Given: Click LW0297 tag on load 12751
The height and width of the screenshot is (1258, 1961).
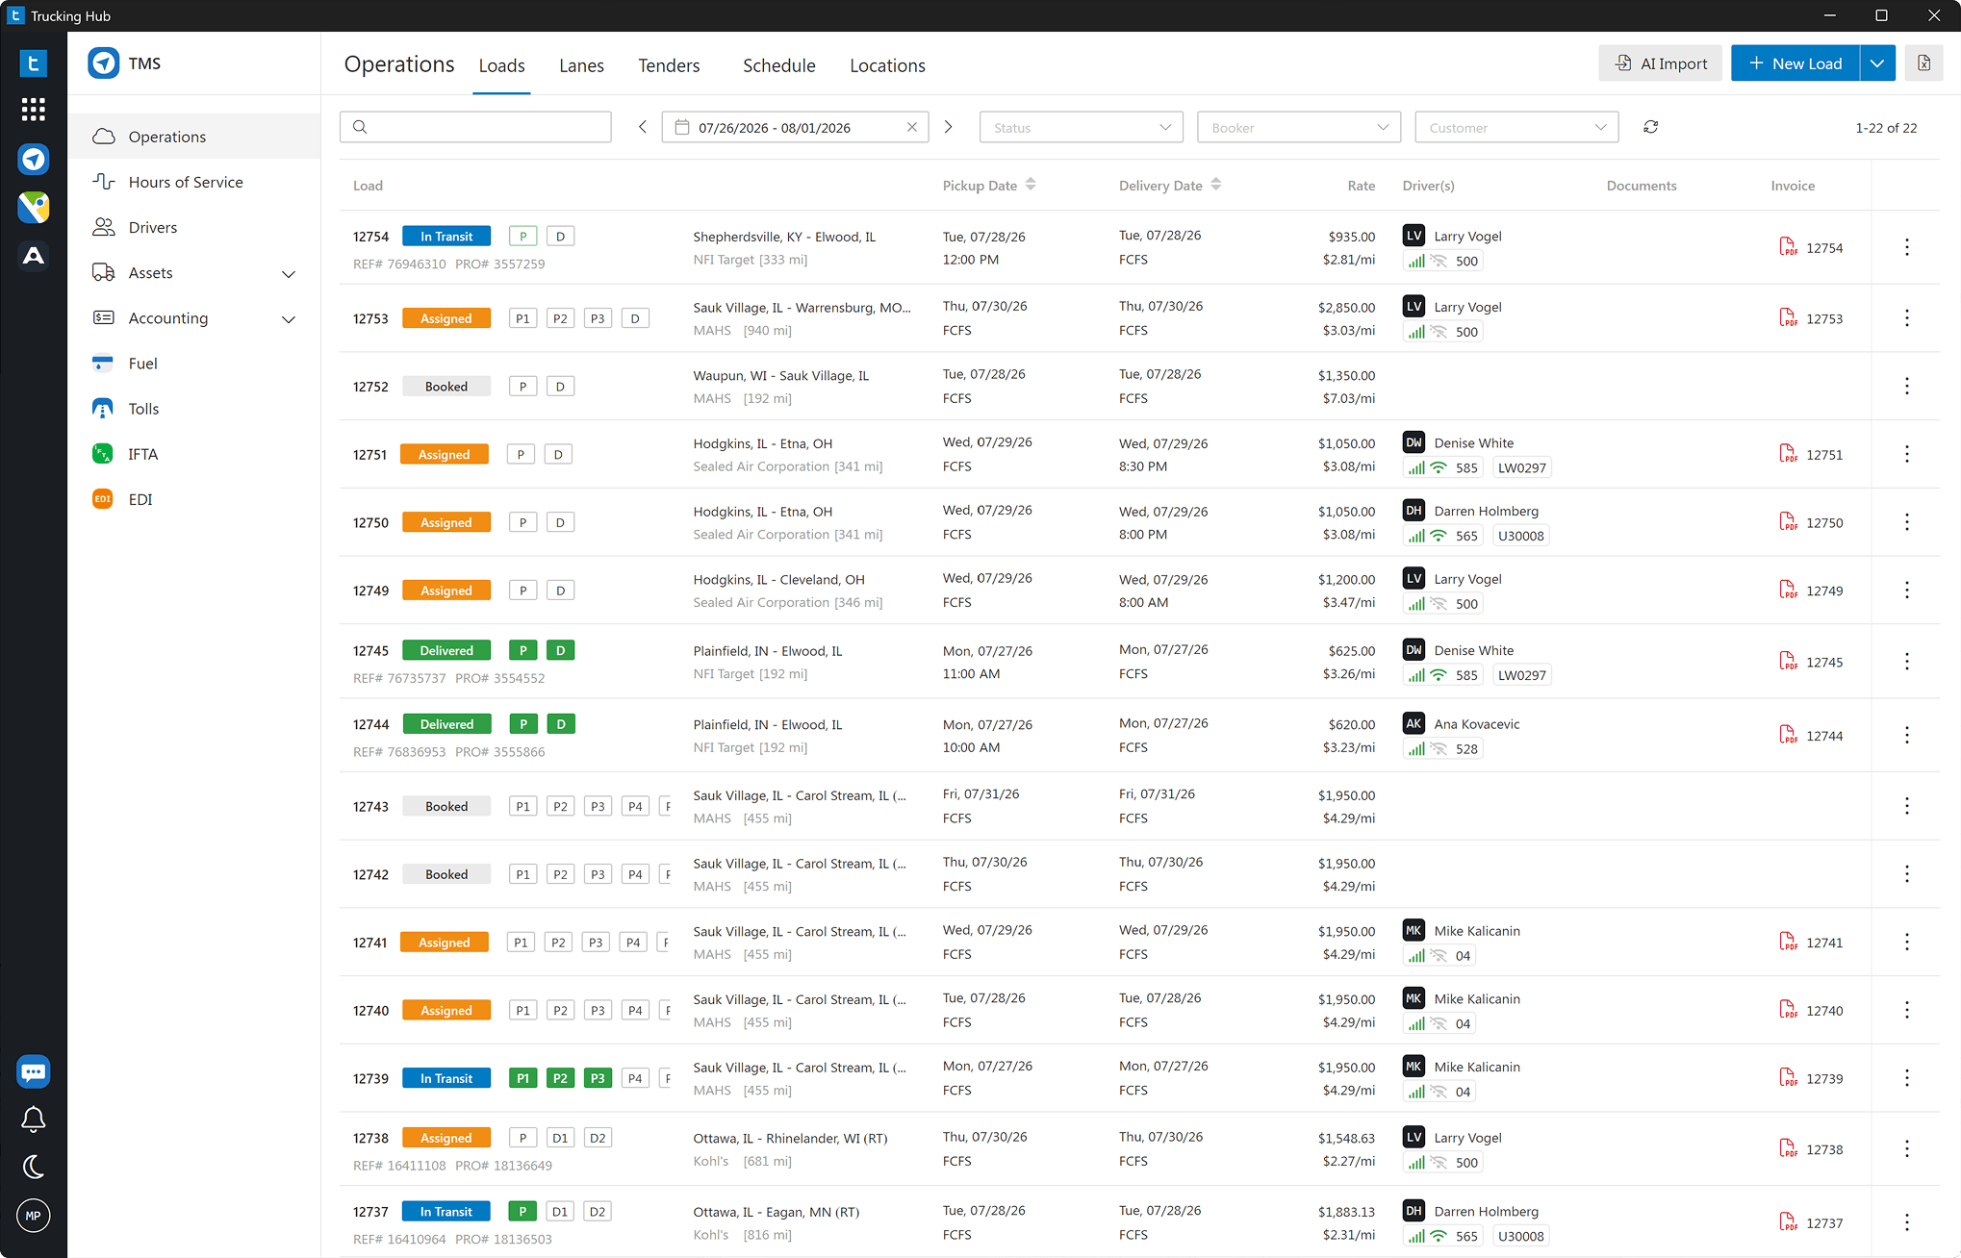Looking at the screenshot, I should pos(1521,468).
